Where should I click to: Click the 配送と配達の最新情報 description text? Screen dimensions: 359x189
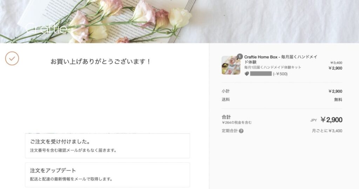(71, 179)
